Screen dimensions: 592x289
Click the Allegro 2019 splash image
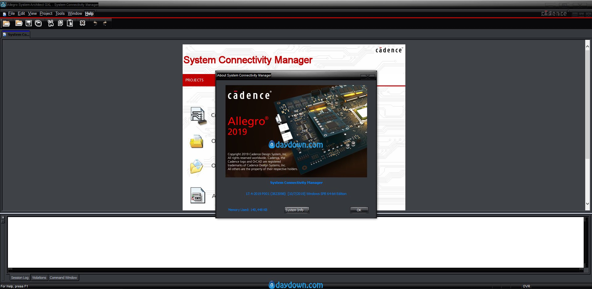click(296, 131)
